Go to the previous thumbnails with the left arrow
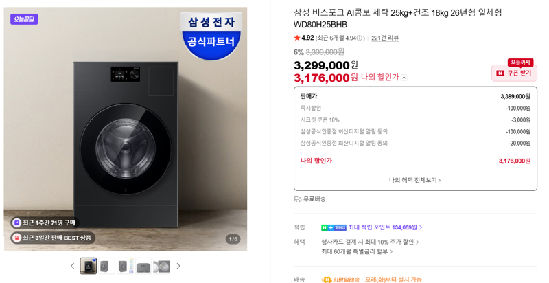Viewport: 549px width, 283px height. coord(73,266)
